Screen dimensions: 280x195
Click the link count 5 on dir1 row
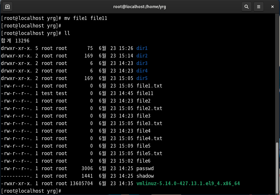click(x=37, y=48)
